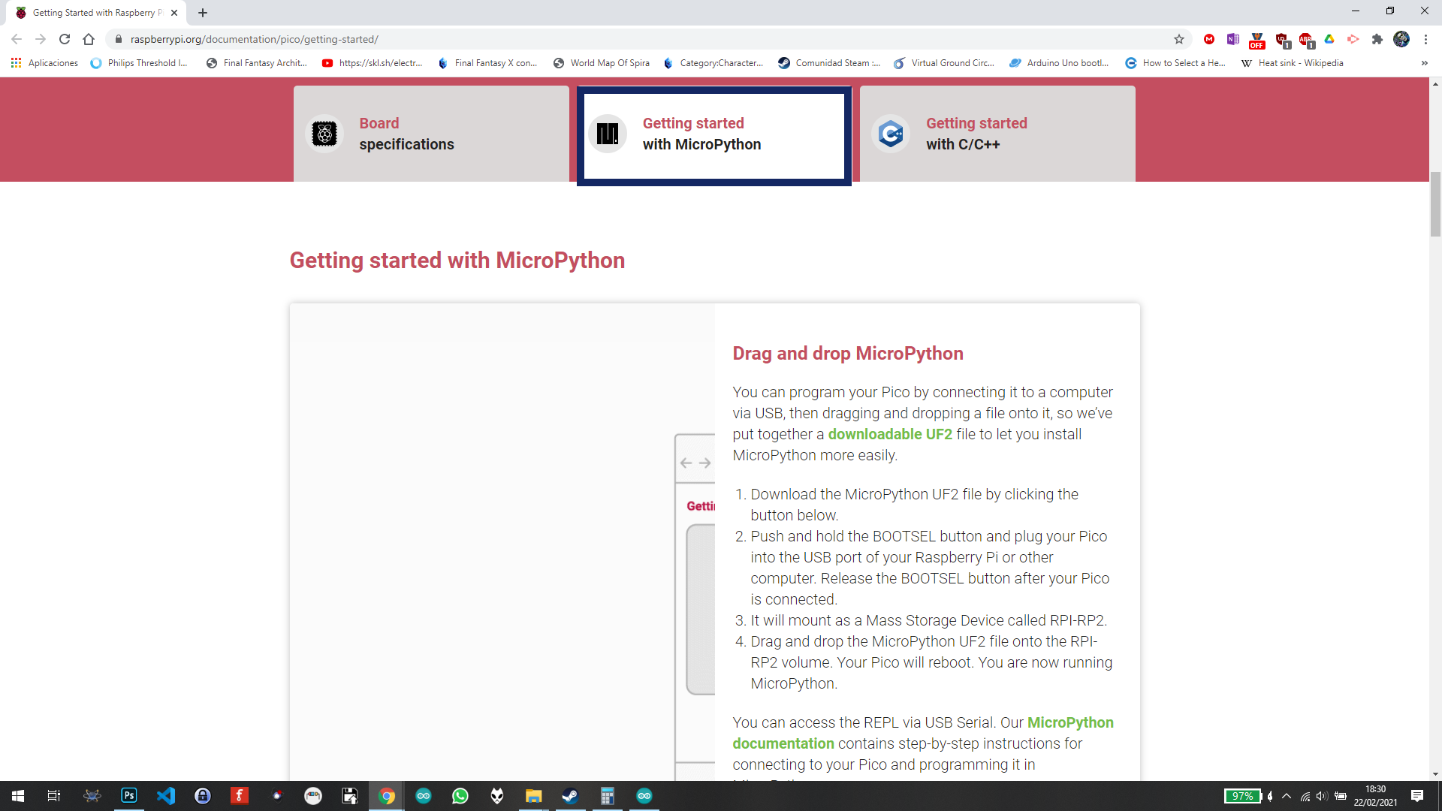This screenshot has height=811, width=1442.
Task: Open Task View in the taskbar
Action: click(54, 796)
